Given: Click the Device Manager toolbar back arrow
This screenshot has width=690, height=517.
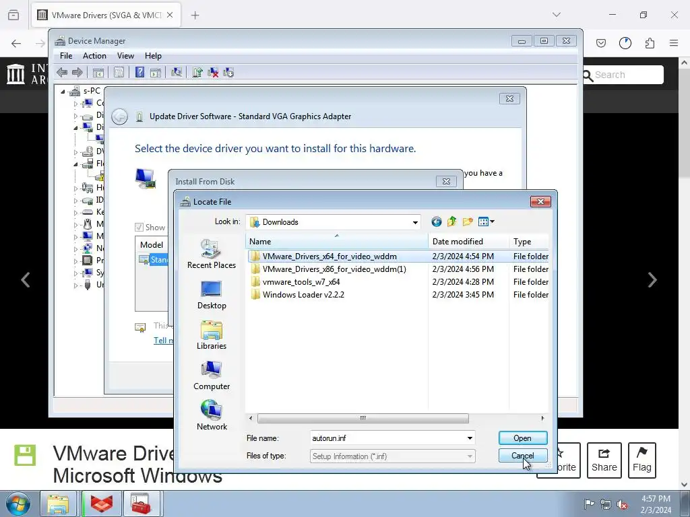Looking at the screenshot, I should tap(62, 73).
